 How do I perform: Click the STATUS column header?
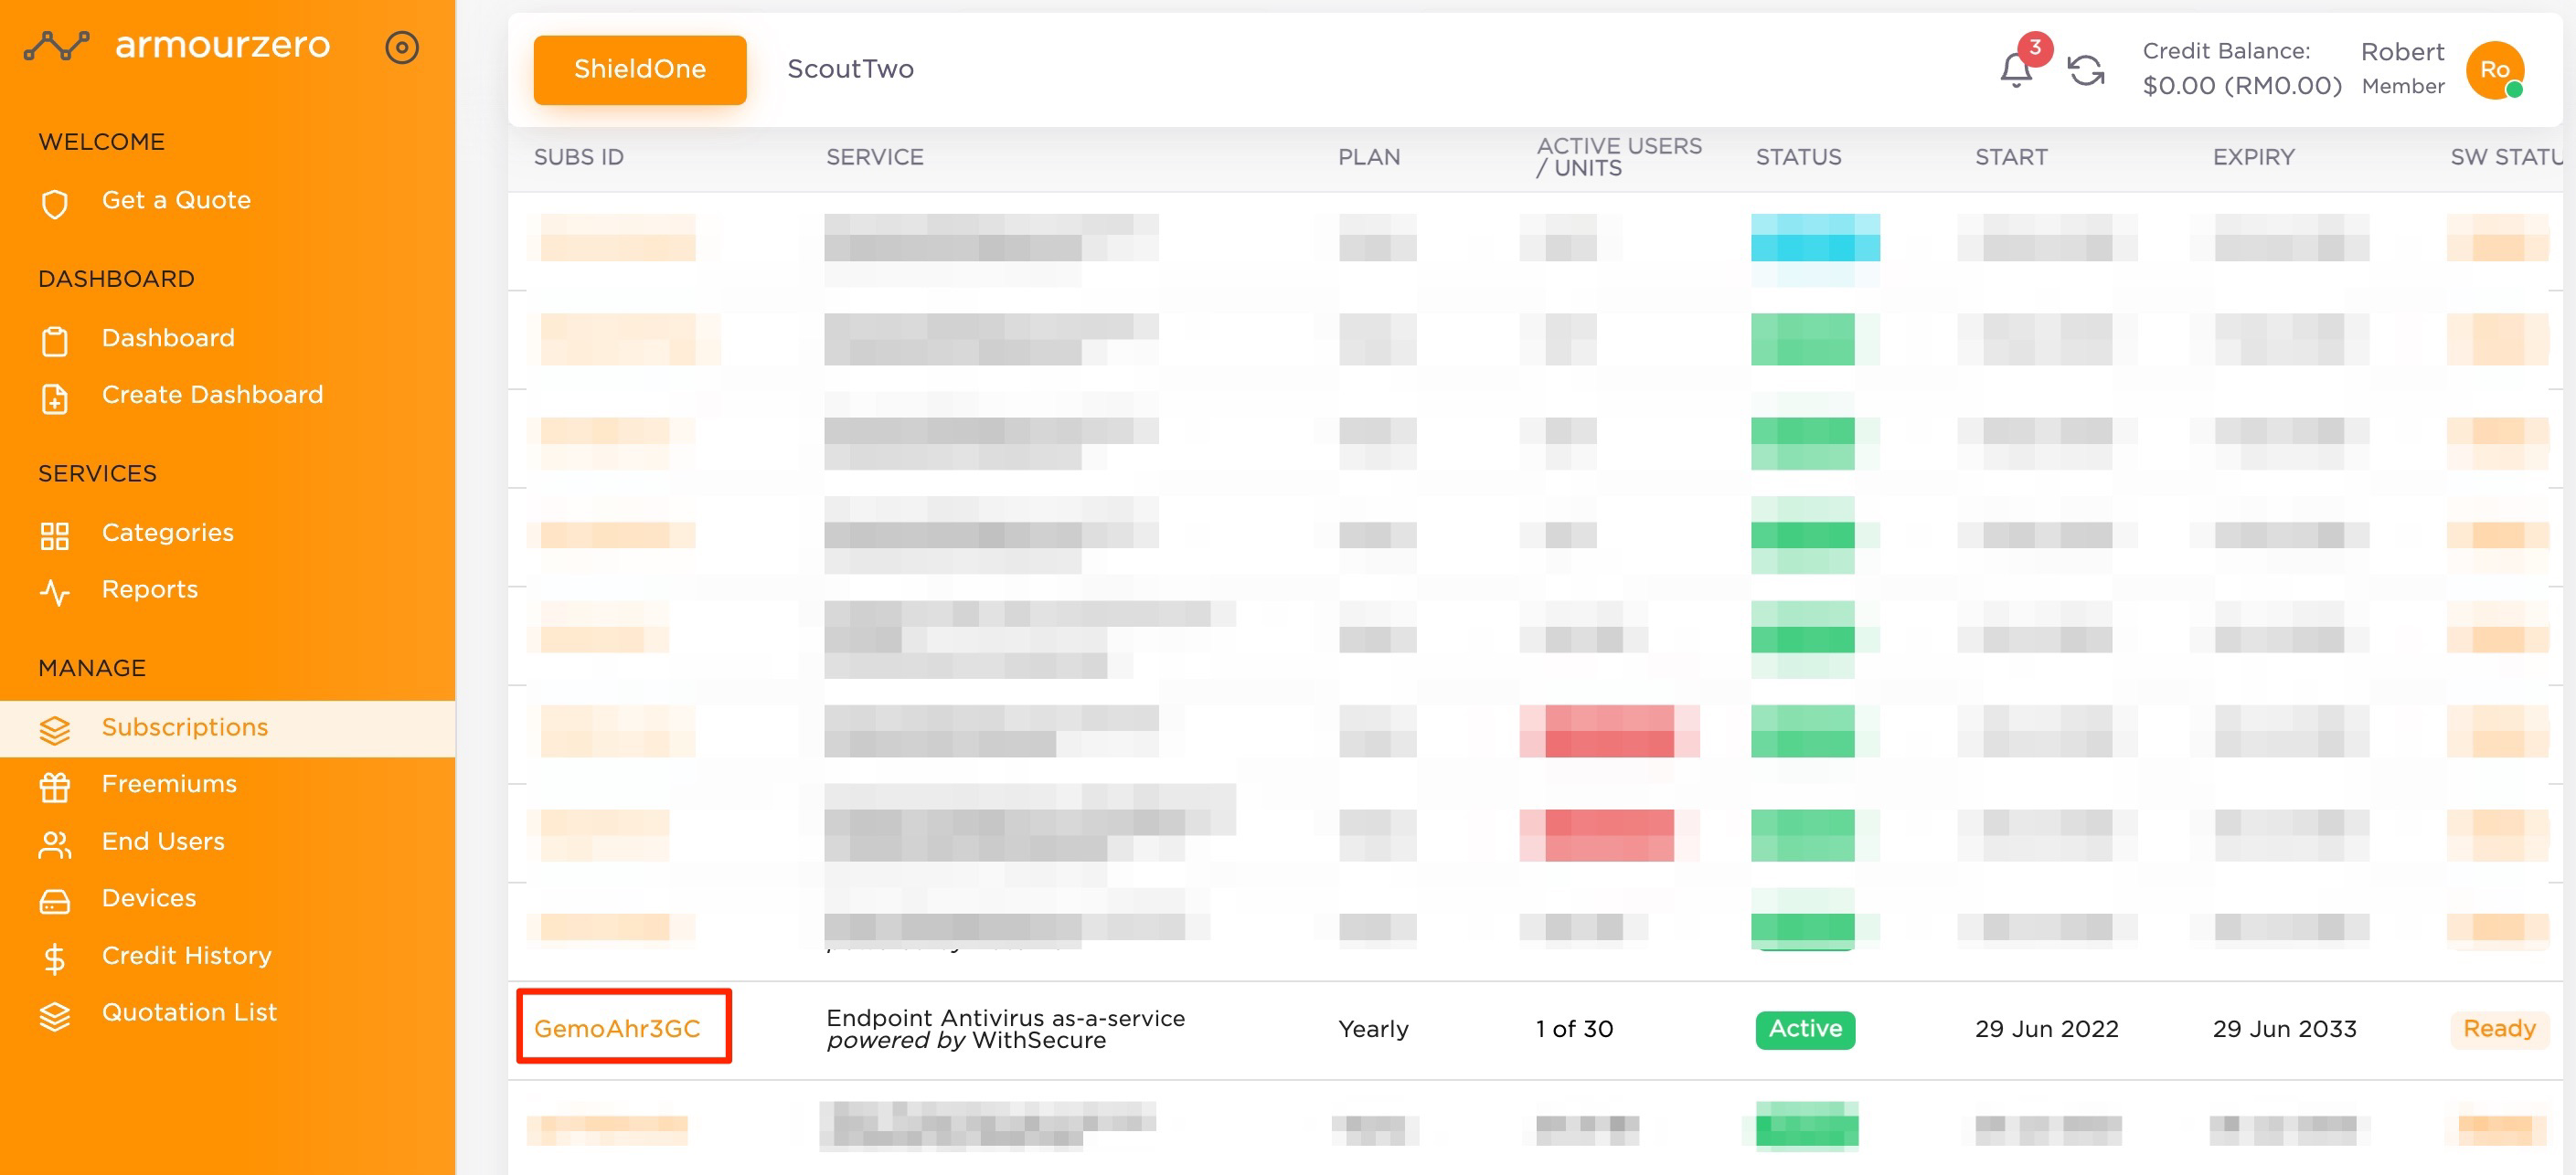(1798, 157)
